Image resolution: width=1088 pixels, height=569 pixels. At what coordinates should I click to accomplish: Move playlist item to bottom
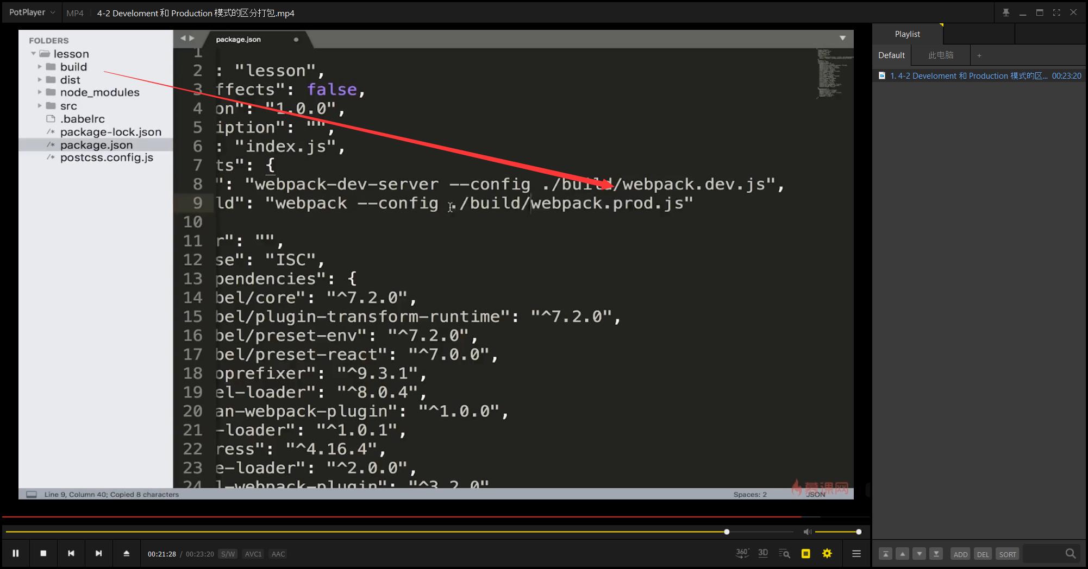(936, 554)
